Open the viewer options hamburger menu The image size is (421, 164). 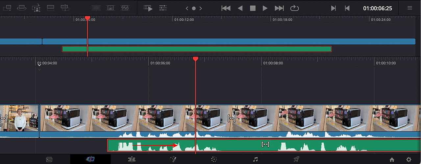[x=410, y=8]
